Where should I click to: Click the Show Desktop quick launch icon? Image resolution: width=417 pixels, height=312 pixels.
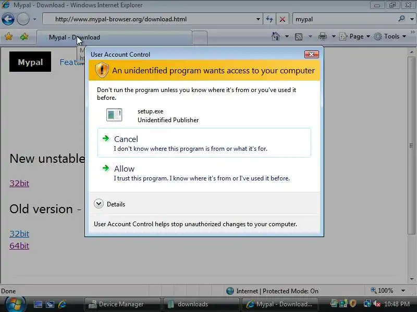coord(38,304)
